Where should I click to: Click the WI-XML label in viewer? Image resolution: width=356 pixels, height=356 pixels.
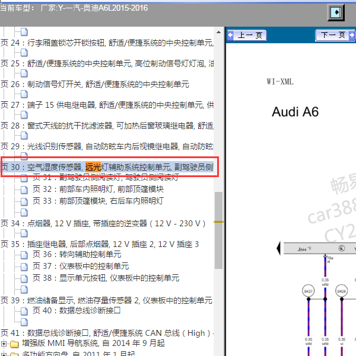tap(280, 82)
